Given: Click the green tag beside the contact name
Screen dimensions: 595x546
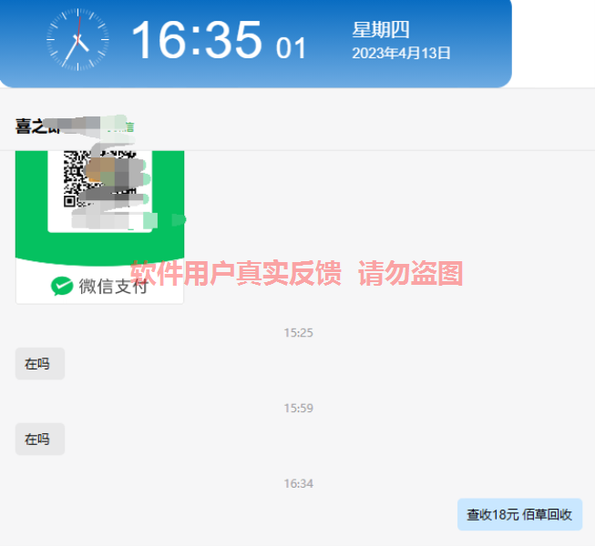Looking at the screenshot, I should click(120, 126).
